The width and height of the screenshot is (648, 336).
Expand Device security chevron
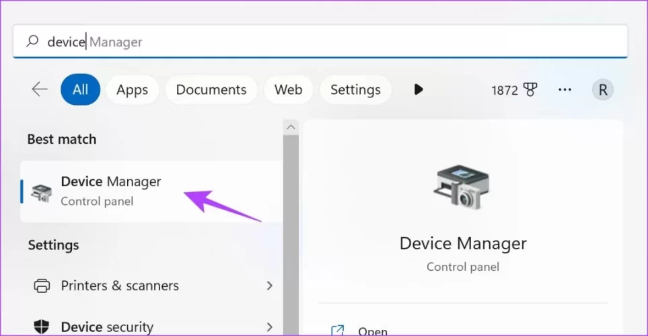click(269, 327)
